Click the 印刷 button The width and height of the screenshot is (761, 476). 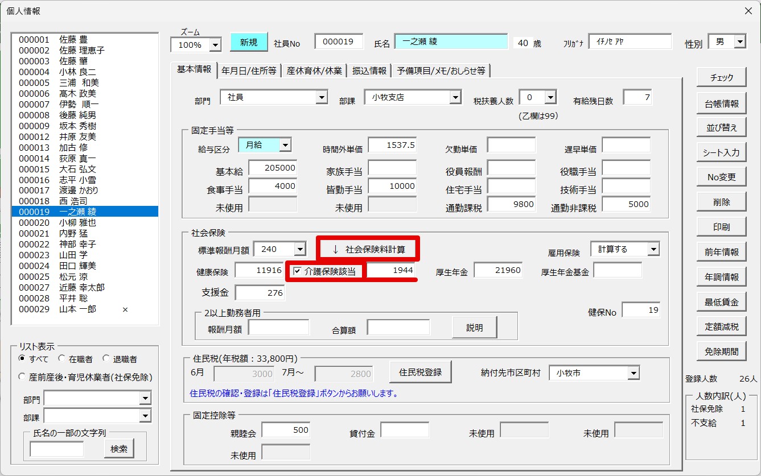coord(722,227)
